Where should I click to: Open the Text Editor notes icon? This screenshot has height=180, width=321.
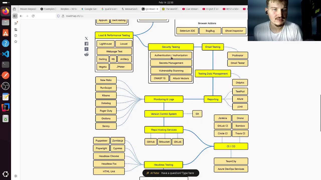[6, 97]
